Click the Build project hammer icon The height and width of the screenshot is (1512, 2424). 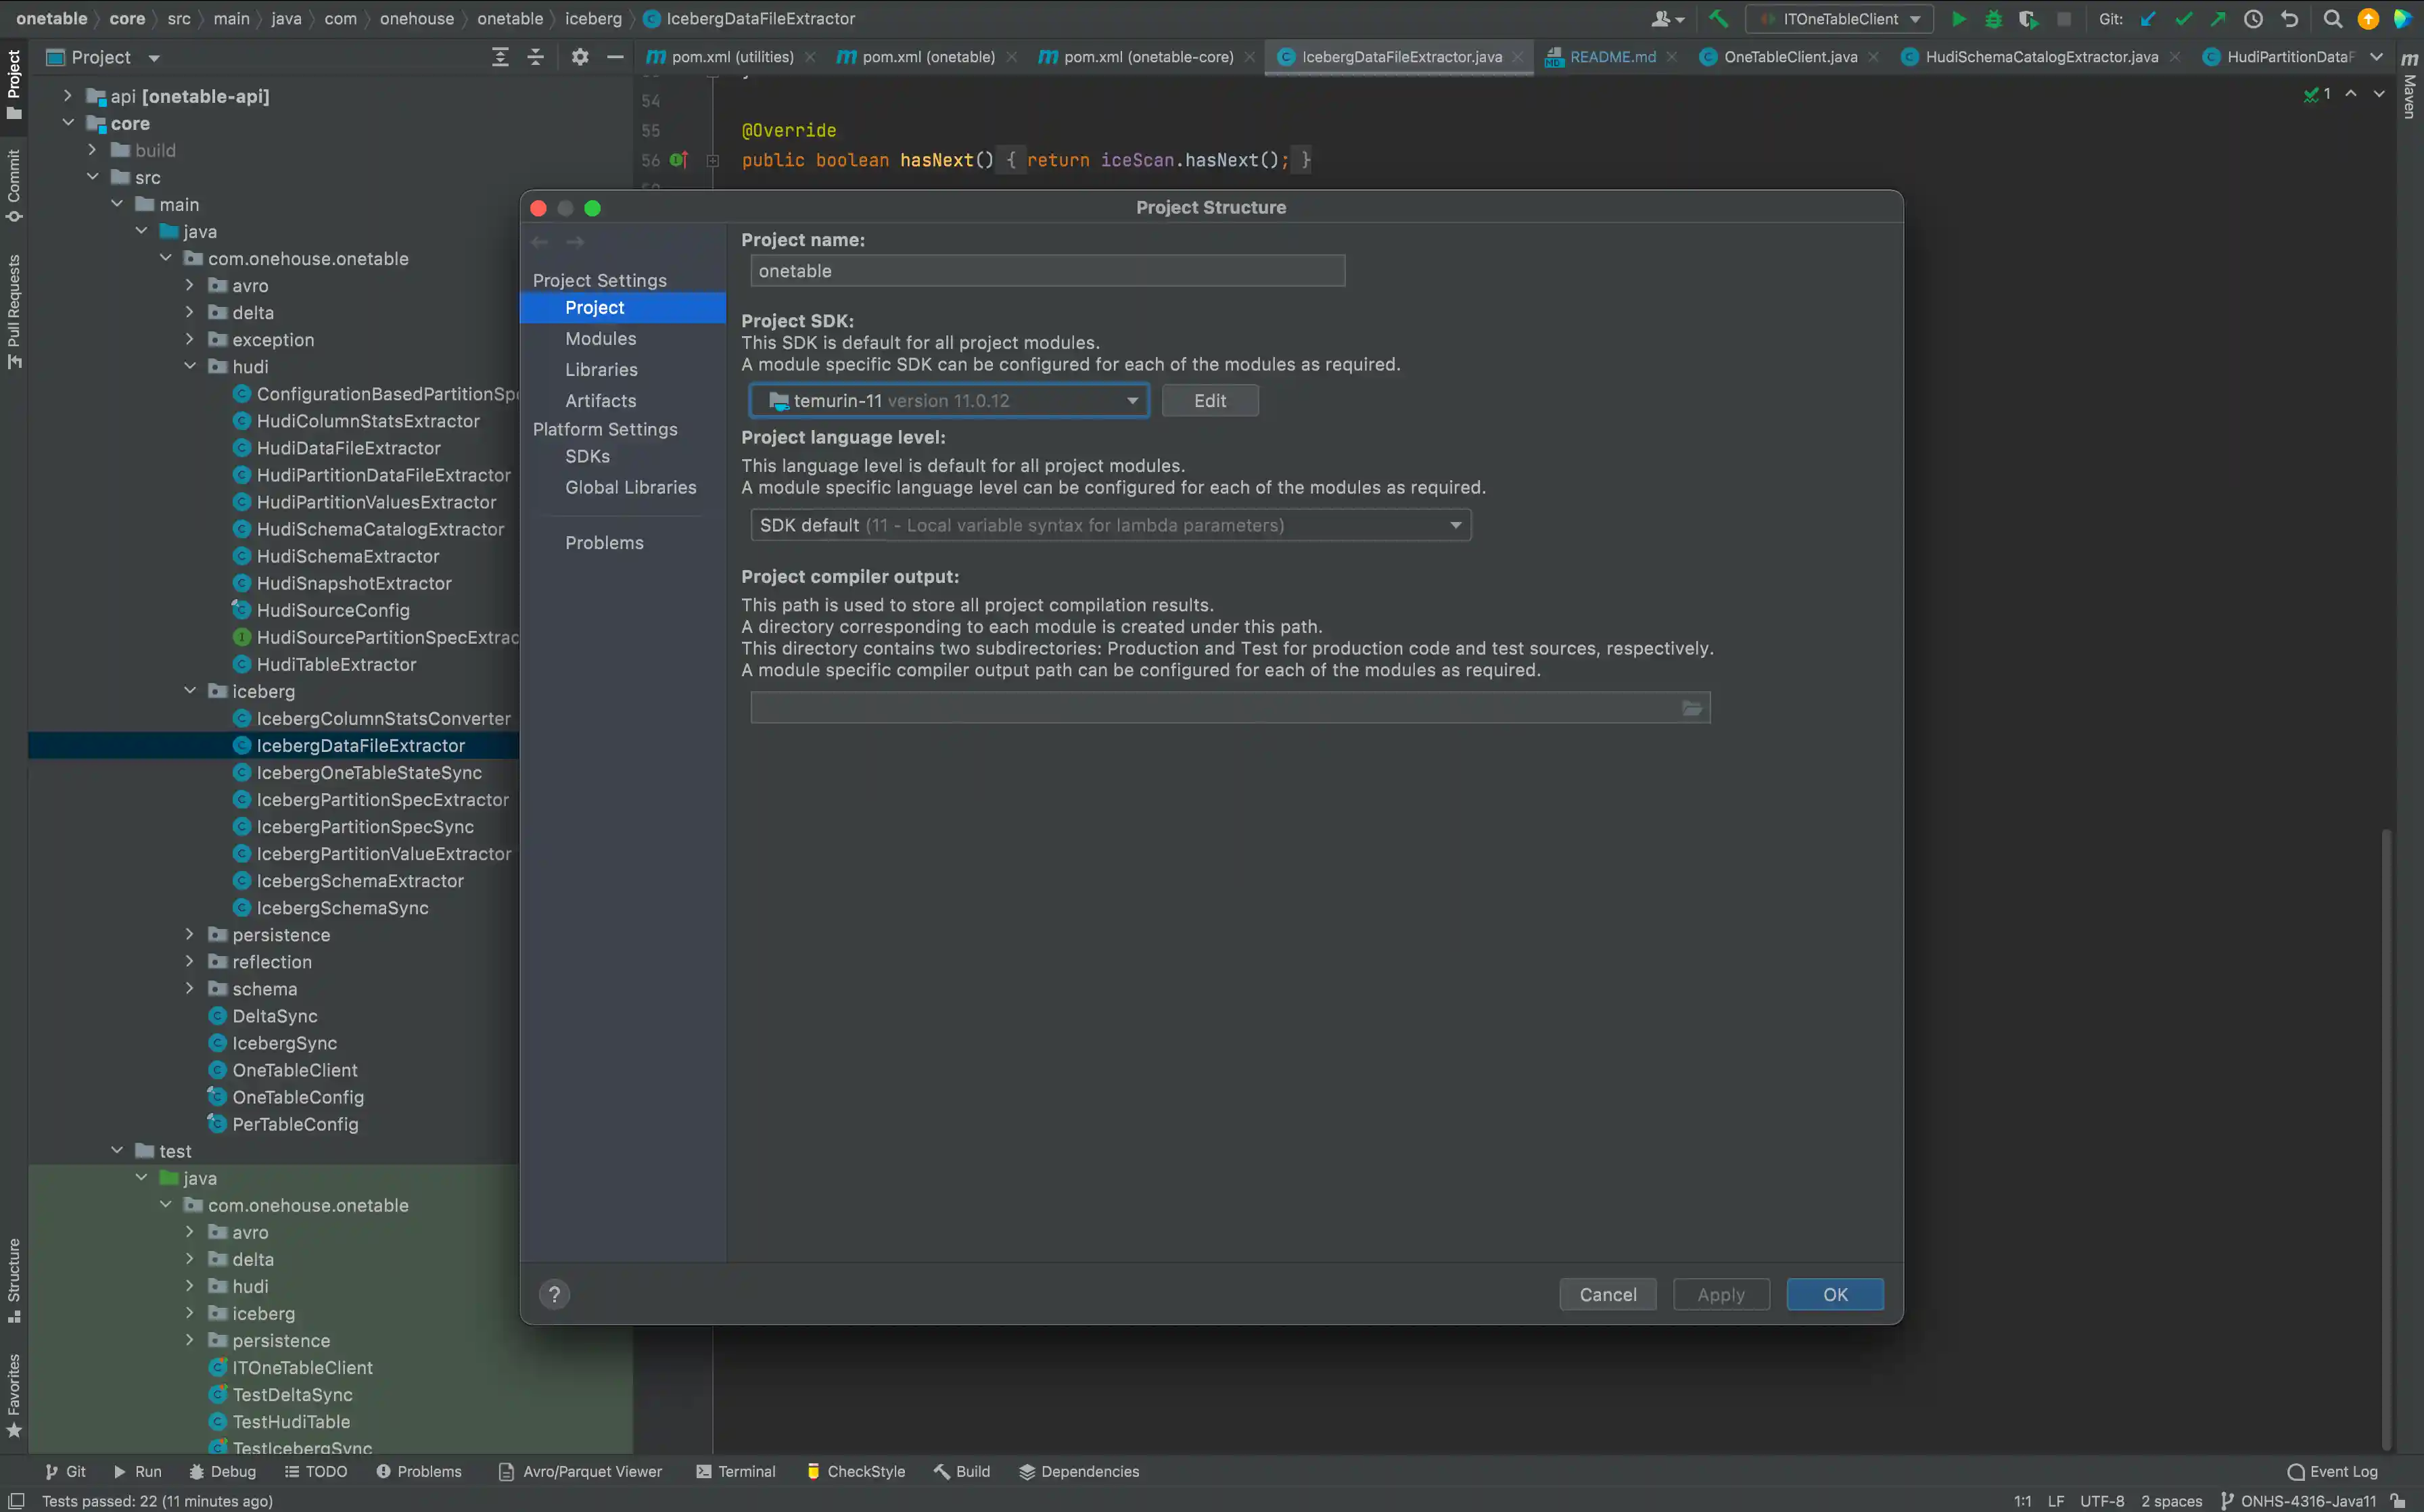(1718, 19)
